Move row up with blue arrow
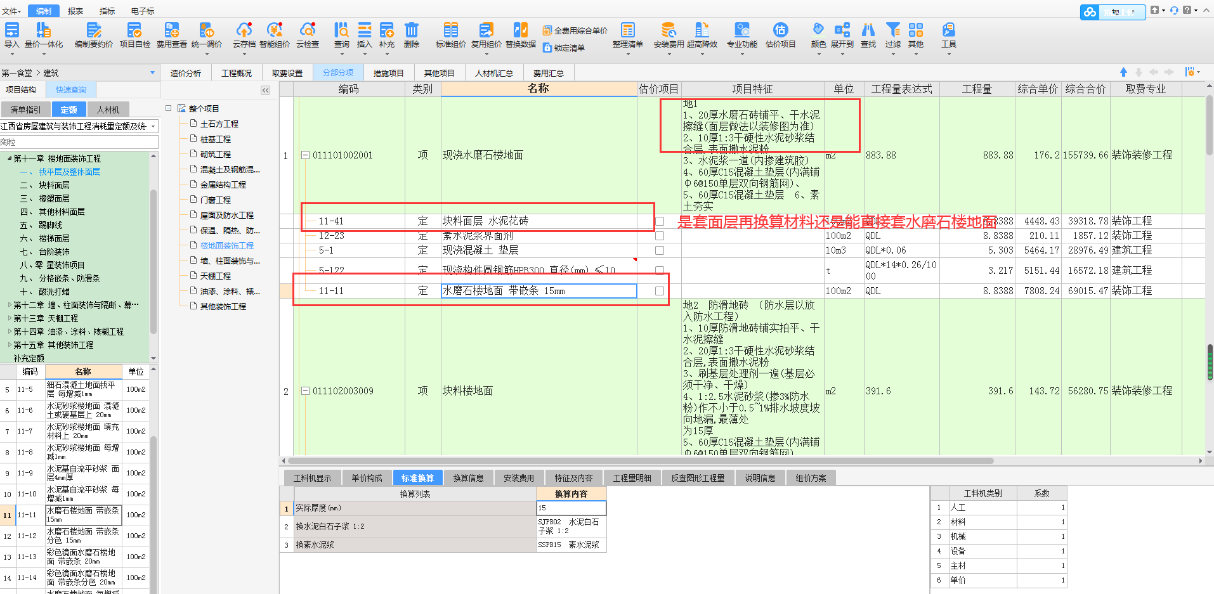The height and width of the screenshot is (594, 1214). (1123, 72)
